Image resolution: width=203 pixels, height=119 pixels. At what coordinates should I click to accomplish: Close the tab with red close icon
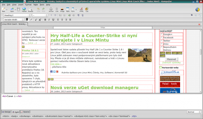click(x=199, y=24)
